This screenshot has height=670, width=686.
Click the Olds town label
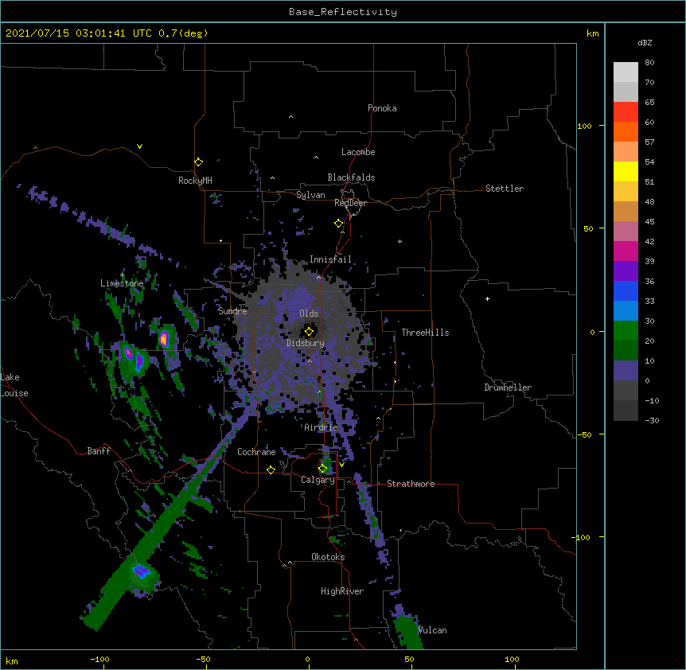click(309, 314)
